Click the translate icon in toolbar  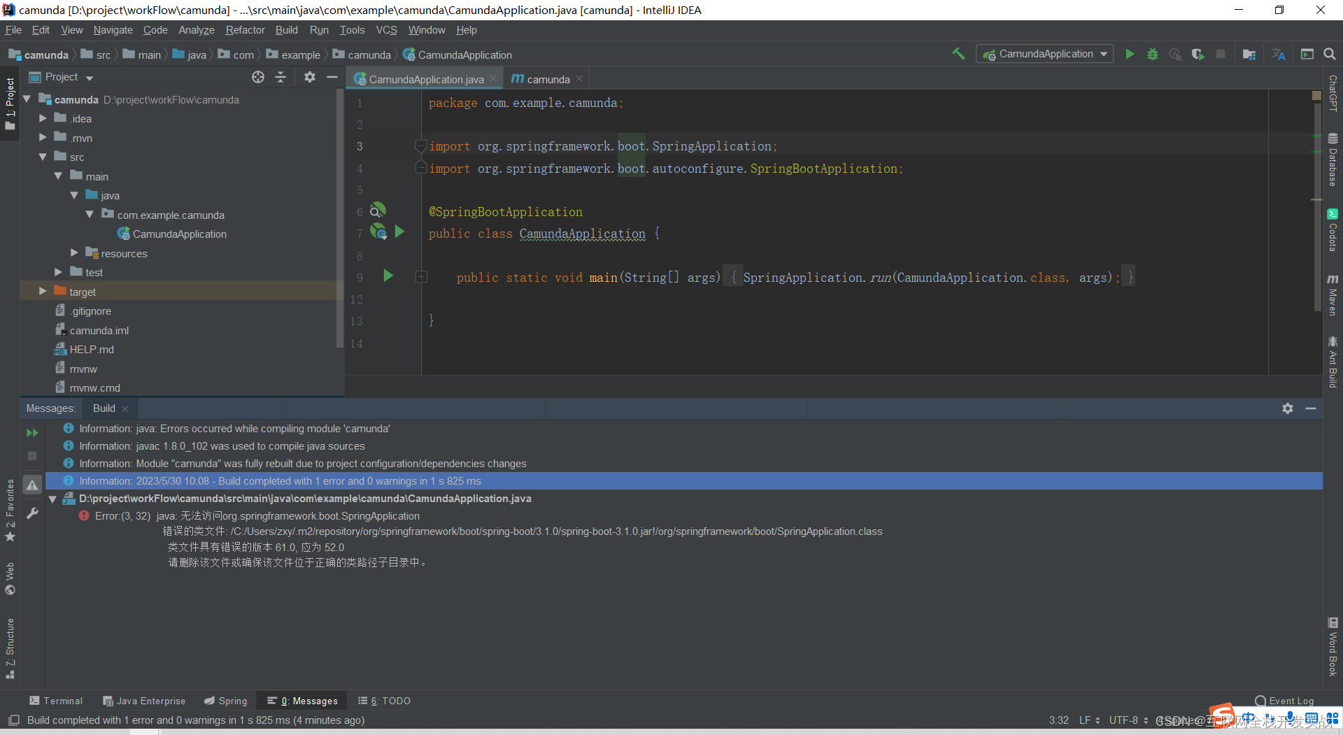pyautogui.click(x=1279, y=54)
